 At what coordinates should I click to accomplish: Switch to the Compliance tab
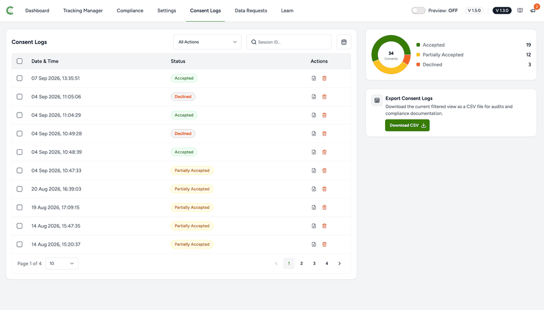tap(130, 11)
